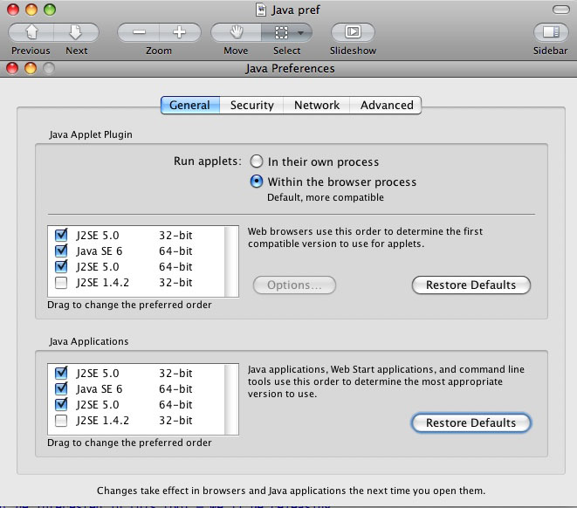Click the toolbar toggle pill button
This screenshot has height=508, width=577.
click(560, 10)
